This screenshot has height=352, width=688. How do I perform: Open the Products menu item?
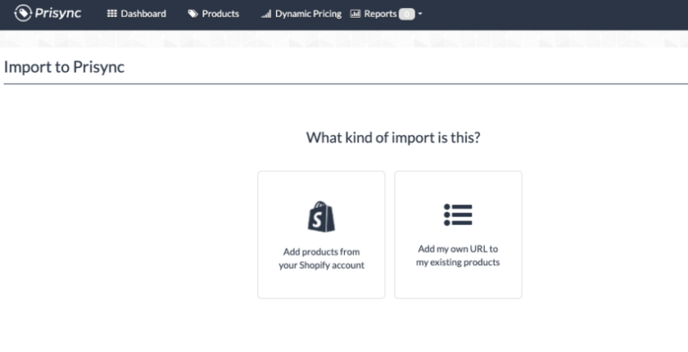[x=213, y=13]
